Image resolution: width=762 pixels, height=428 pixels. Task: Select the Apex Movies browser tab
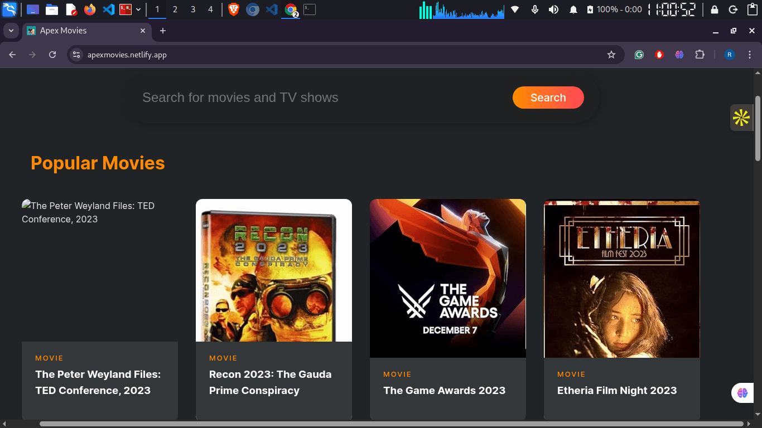tap(78, 31)
